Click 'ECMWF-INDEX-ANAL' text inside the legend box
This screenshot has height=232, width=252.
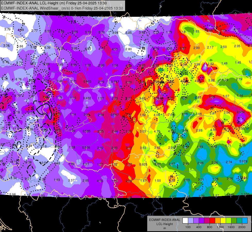(x=164, y=220)
